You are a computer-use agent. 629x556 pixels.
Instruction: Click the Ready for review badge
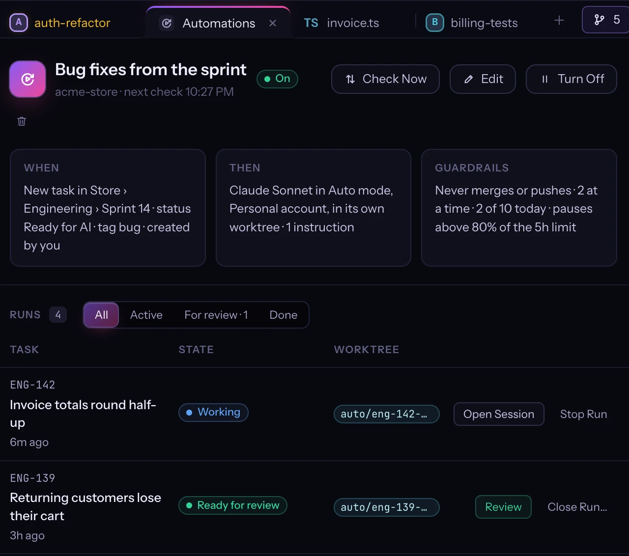[x=233, y=505]
